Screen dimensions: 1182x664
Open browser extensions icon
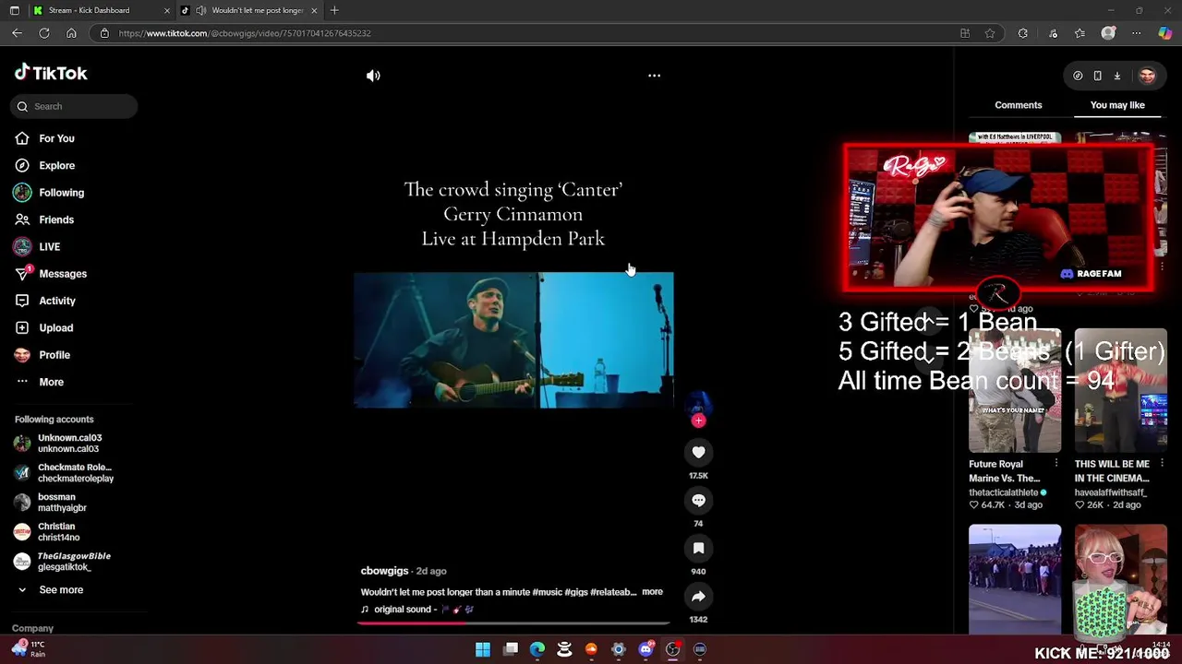pos(1022,33)
